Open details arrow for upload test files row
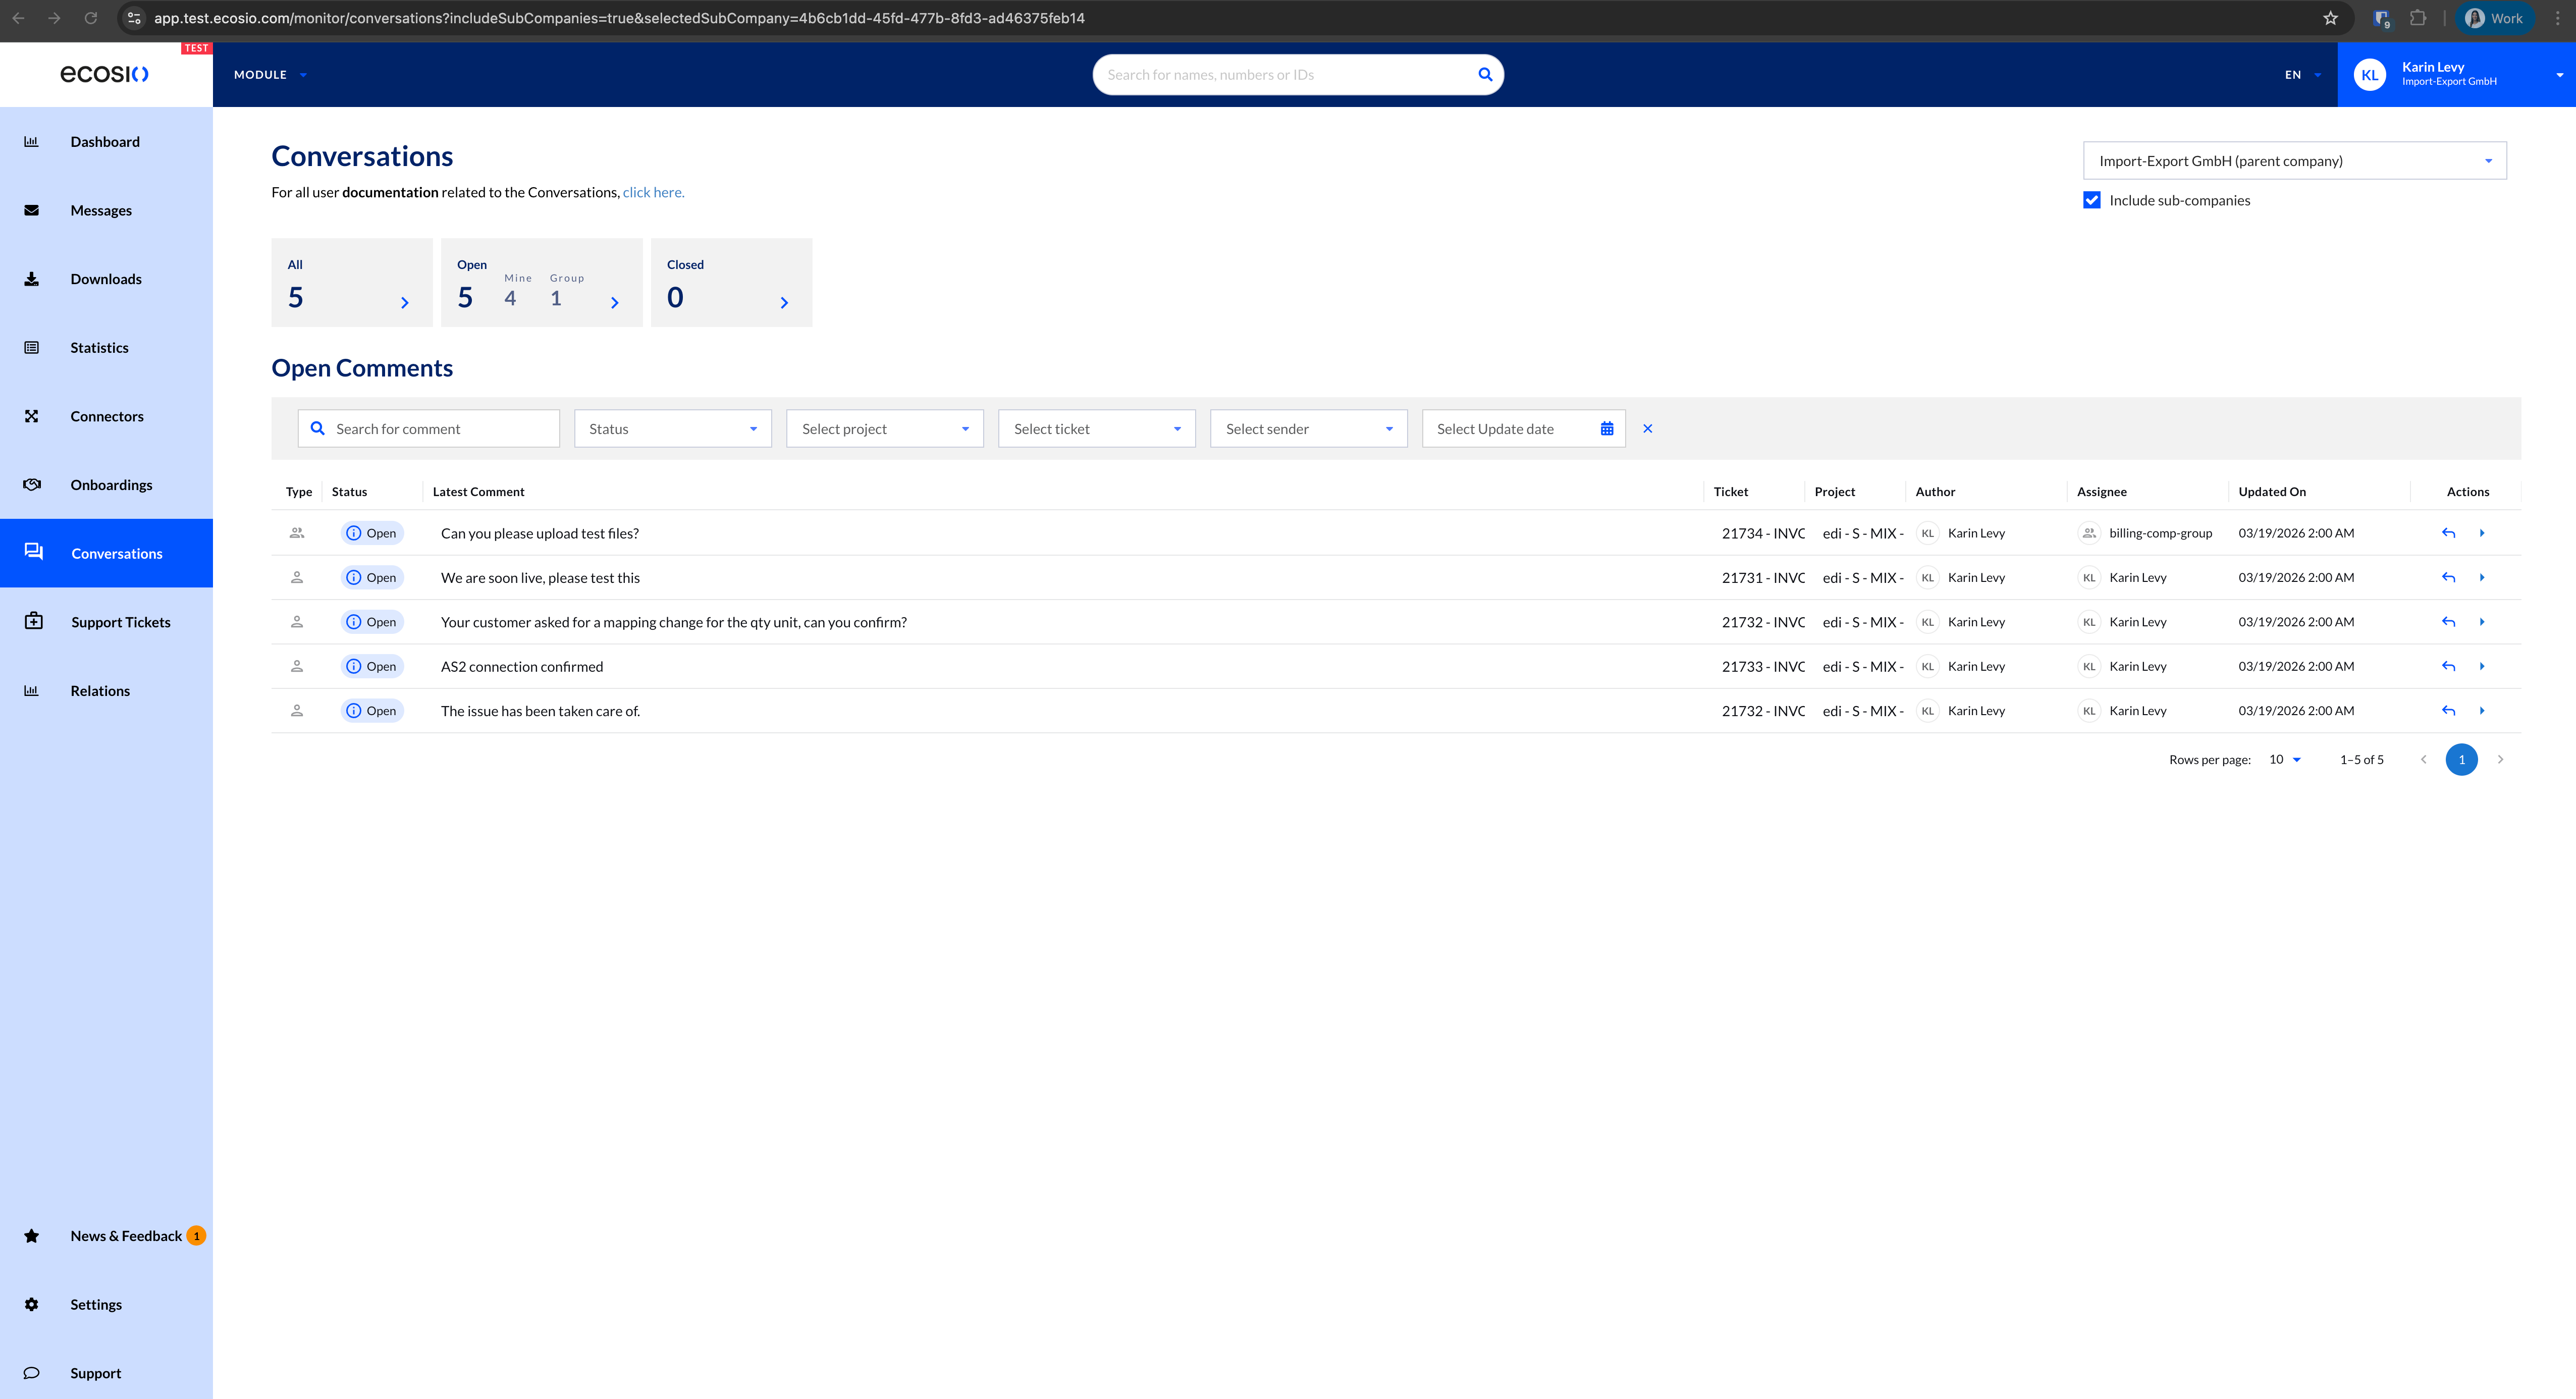 [x=2482, y=533]
